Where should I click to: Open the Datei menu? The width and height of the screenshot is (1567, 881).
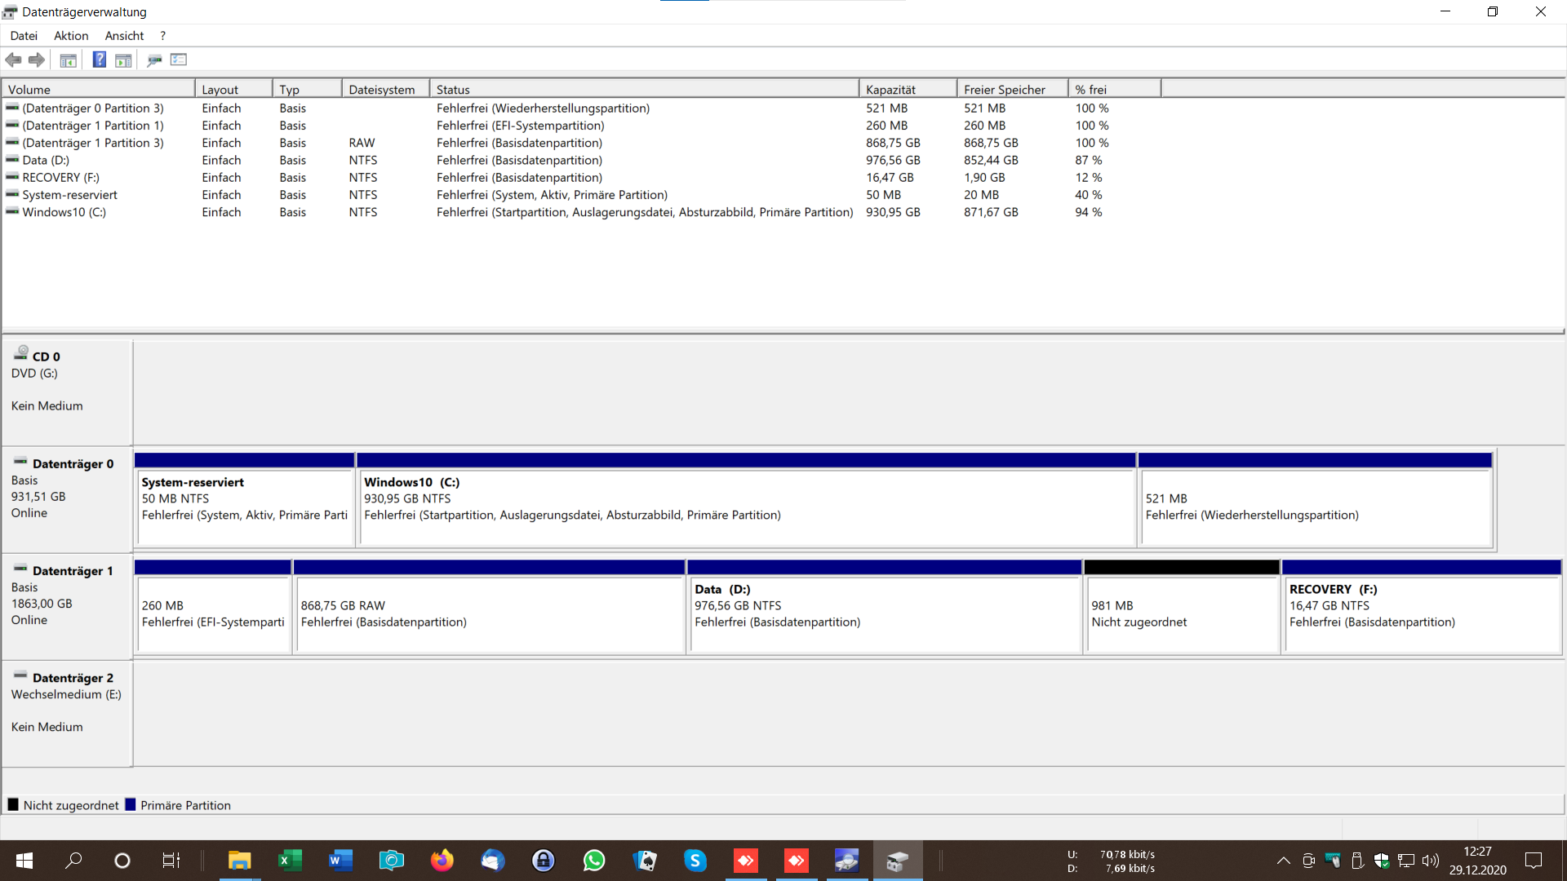click(x=24, y=36)
